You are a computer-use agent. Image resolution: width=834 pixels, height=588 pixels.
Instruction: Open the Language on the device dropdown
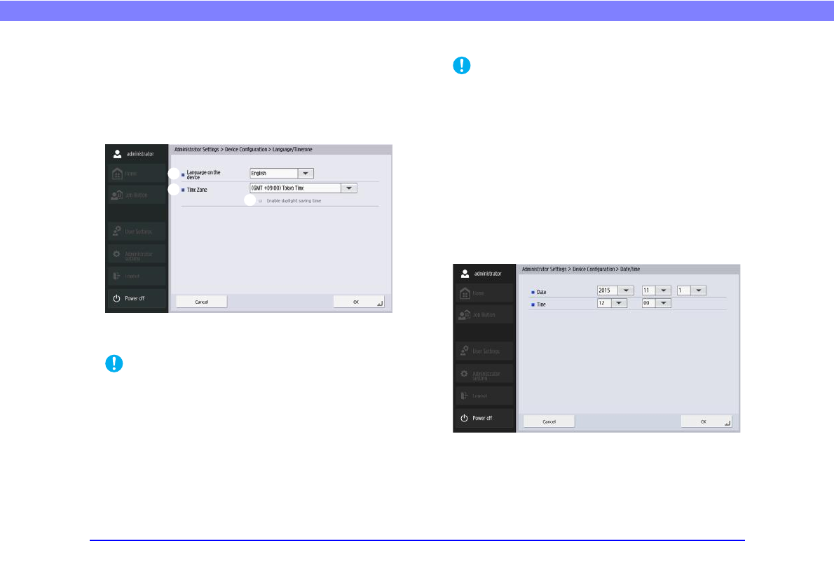tap(305, 173)
